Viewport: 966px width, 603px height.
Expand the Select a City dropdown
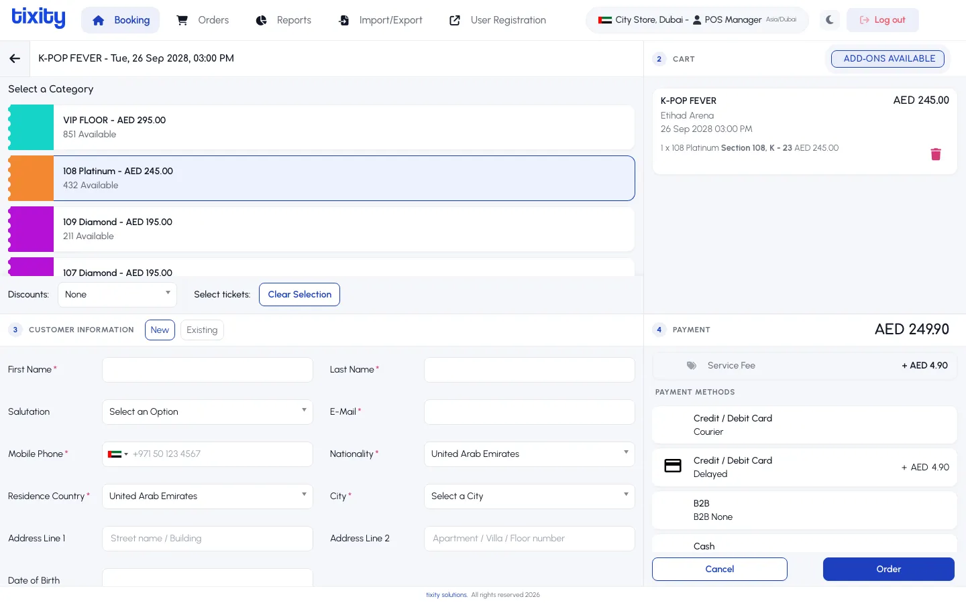coord(529,496)
